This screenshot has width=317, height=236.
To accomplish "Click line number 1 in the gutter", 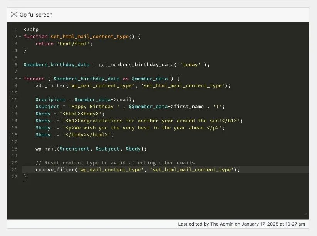I will point(15,30).
